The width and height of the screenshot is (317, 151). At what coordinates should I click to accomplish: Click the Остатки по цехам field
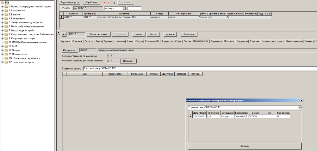200,68
